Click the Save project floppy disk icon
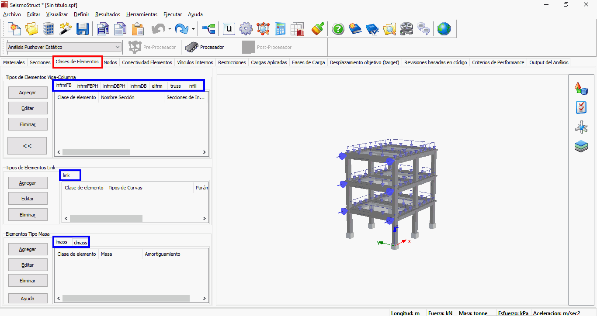This screenshot has height=316, width=597. click(x=83, y=29)
